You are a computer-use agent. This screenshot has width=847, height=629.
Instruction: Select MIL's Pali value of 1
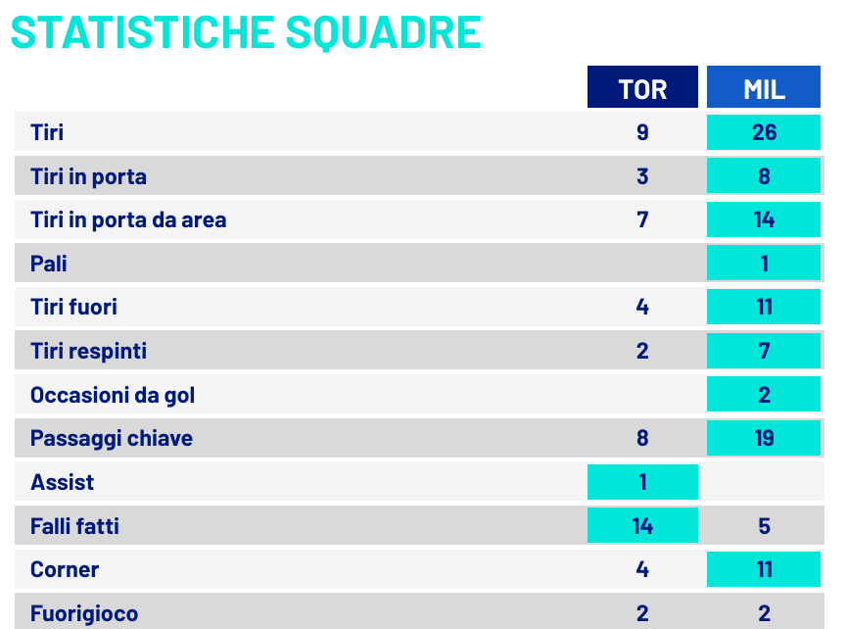[x=763, y=264]
